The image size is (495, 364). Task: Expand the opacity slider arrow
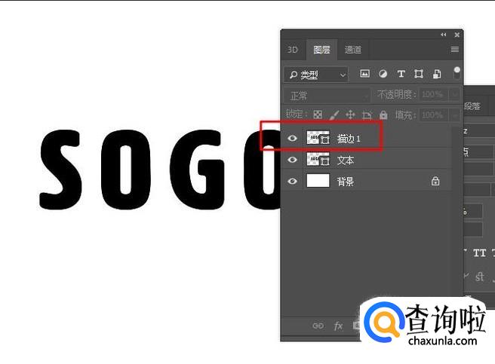point(454,94)
